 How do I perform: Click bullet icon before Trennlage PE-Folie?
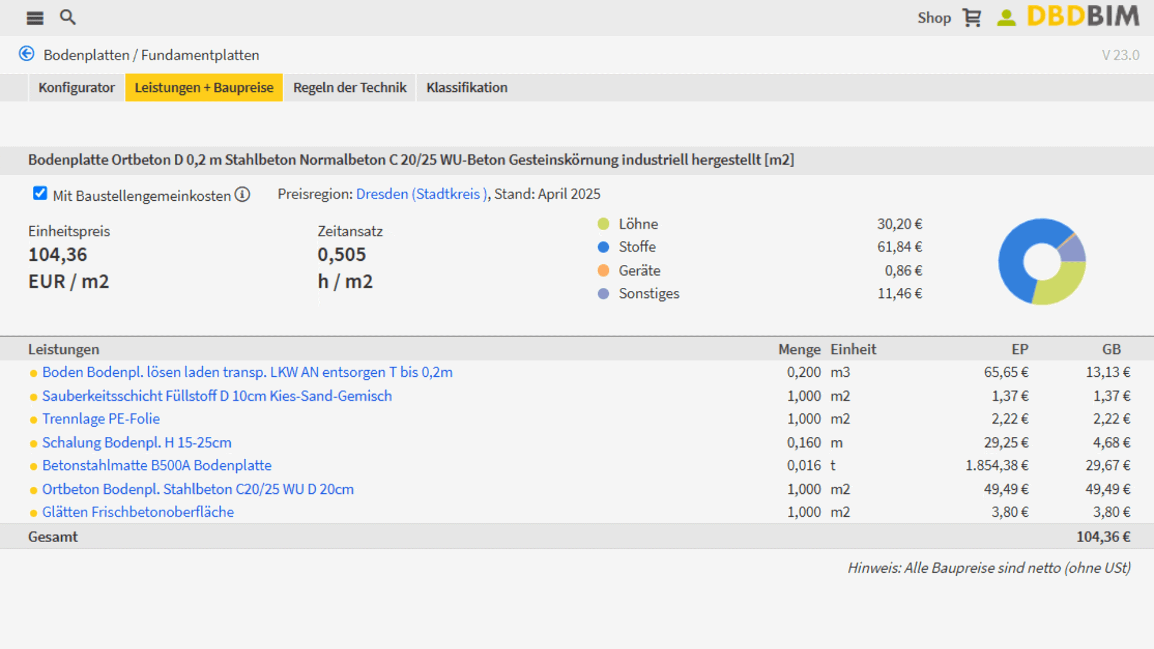tap(34, 420)
